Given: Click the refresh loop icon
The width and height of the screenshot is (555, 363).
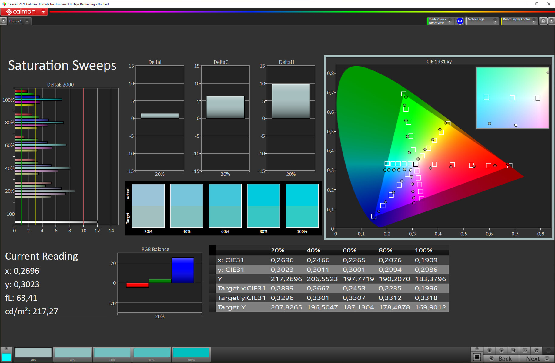Looking at the screenshot, I should [537, 350].
